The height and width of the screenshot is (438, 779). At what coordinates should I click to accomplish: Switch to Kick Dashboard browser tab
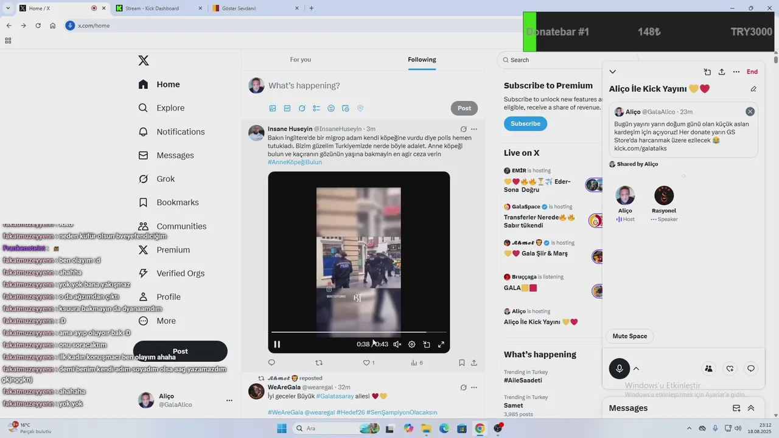pyautogui.click(x=159, y=9)
